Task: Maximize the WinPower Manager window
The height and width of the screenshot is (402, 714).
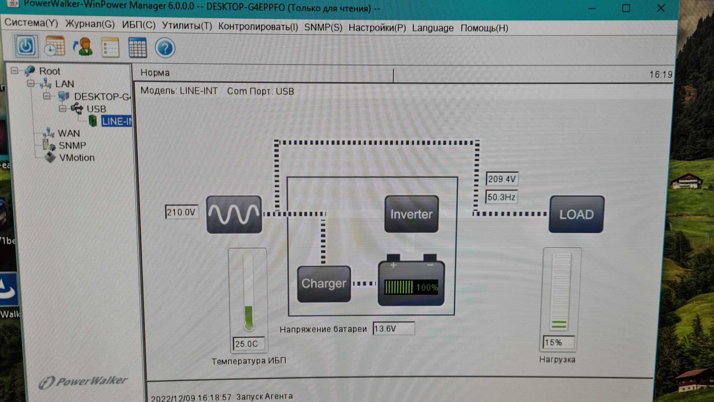Action: [x=626, y=8]
